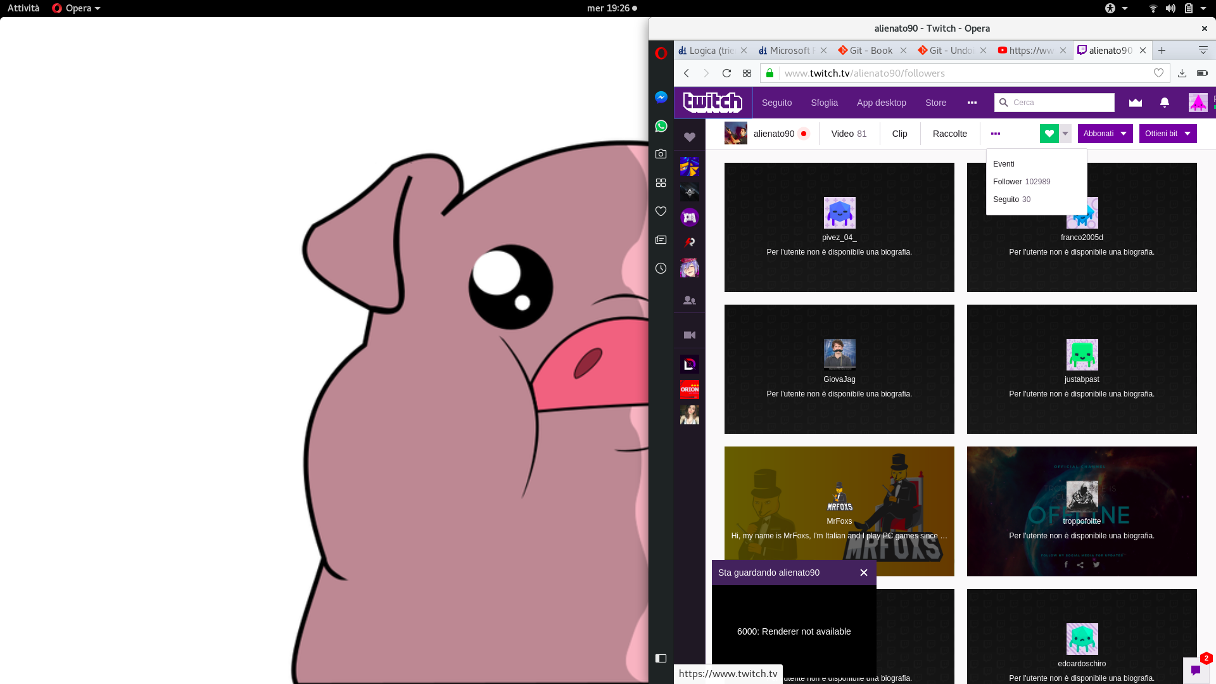Open the Seguito navigation link

(776, 103)
